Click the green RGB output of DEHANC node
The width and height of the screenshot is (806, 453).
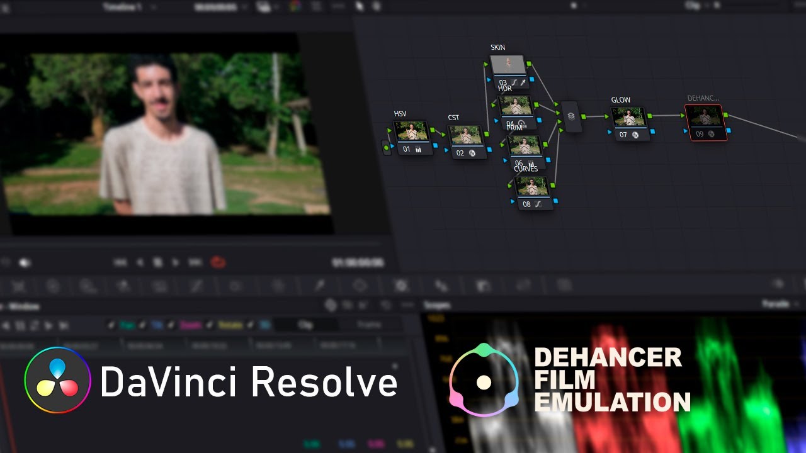click(x=726, y=115)
